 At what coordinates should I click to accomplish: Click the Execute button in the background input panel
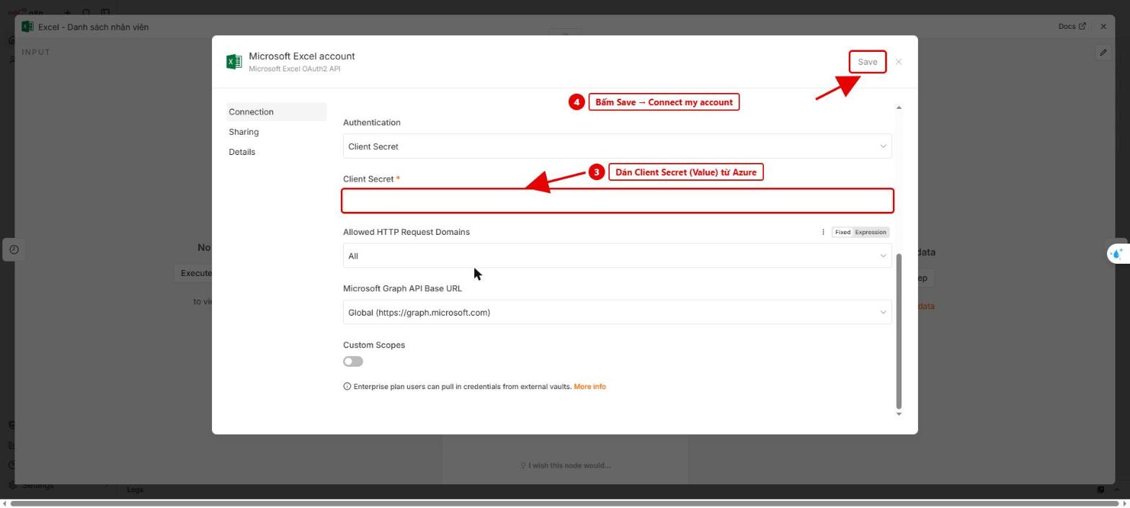193,273
